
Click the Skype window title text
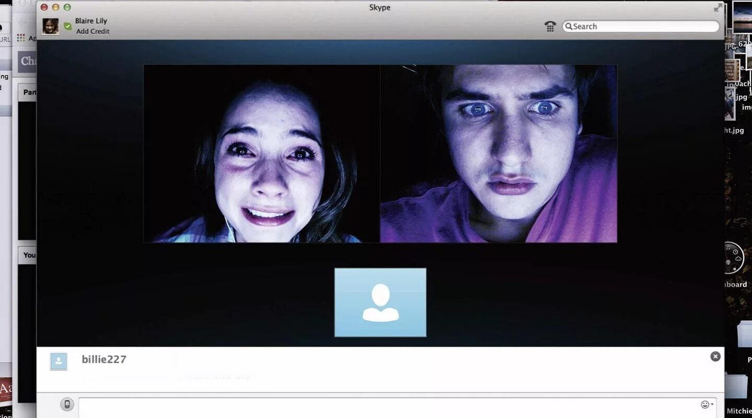coord(380,7)
